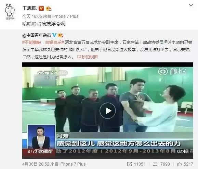Open hashtag #不能推敲，自娱自乐#
This screenshot has height=169, width=198.
tap(43, 42)
